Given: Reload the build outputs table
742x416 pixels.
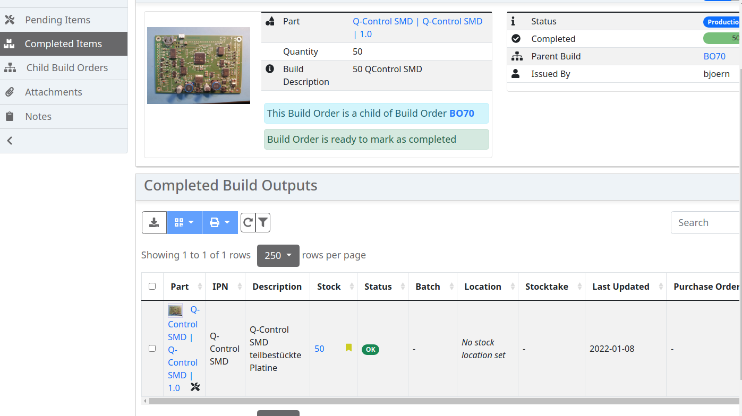Looking at the screenshot, I should [248, 222].
